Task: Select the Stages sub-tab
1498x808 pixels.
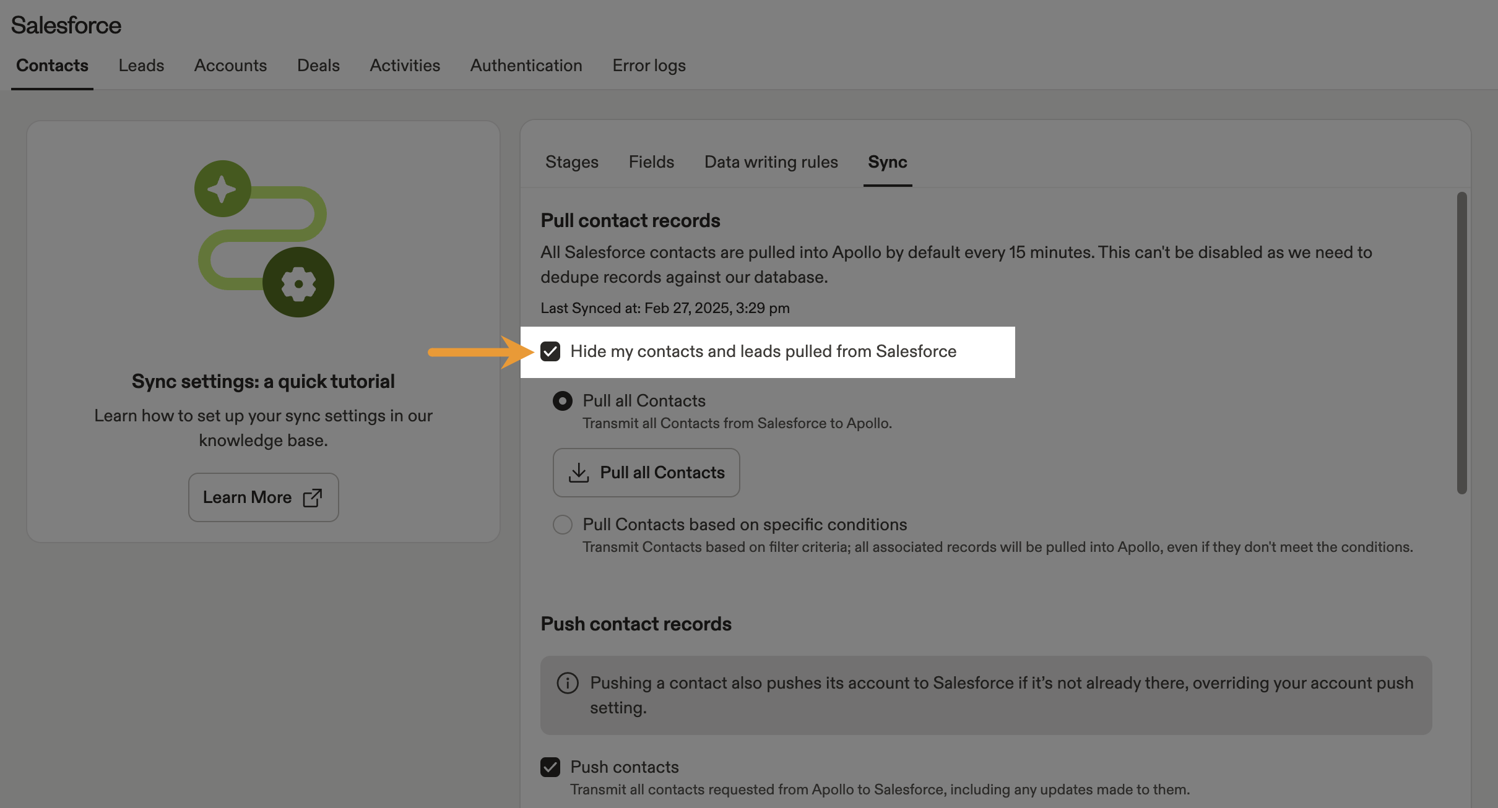Action: click(572, 161)
